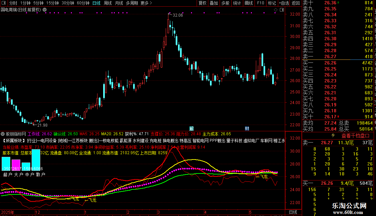
Task: Click the round icon before 股朋指标网
Action: click(x=3, y=134)
